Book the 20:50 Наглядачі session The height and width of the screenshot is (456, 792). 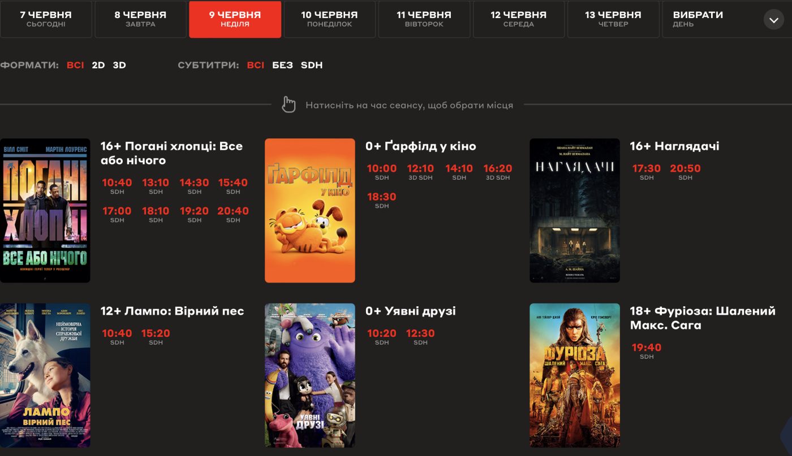click(x=685, y=172)
